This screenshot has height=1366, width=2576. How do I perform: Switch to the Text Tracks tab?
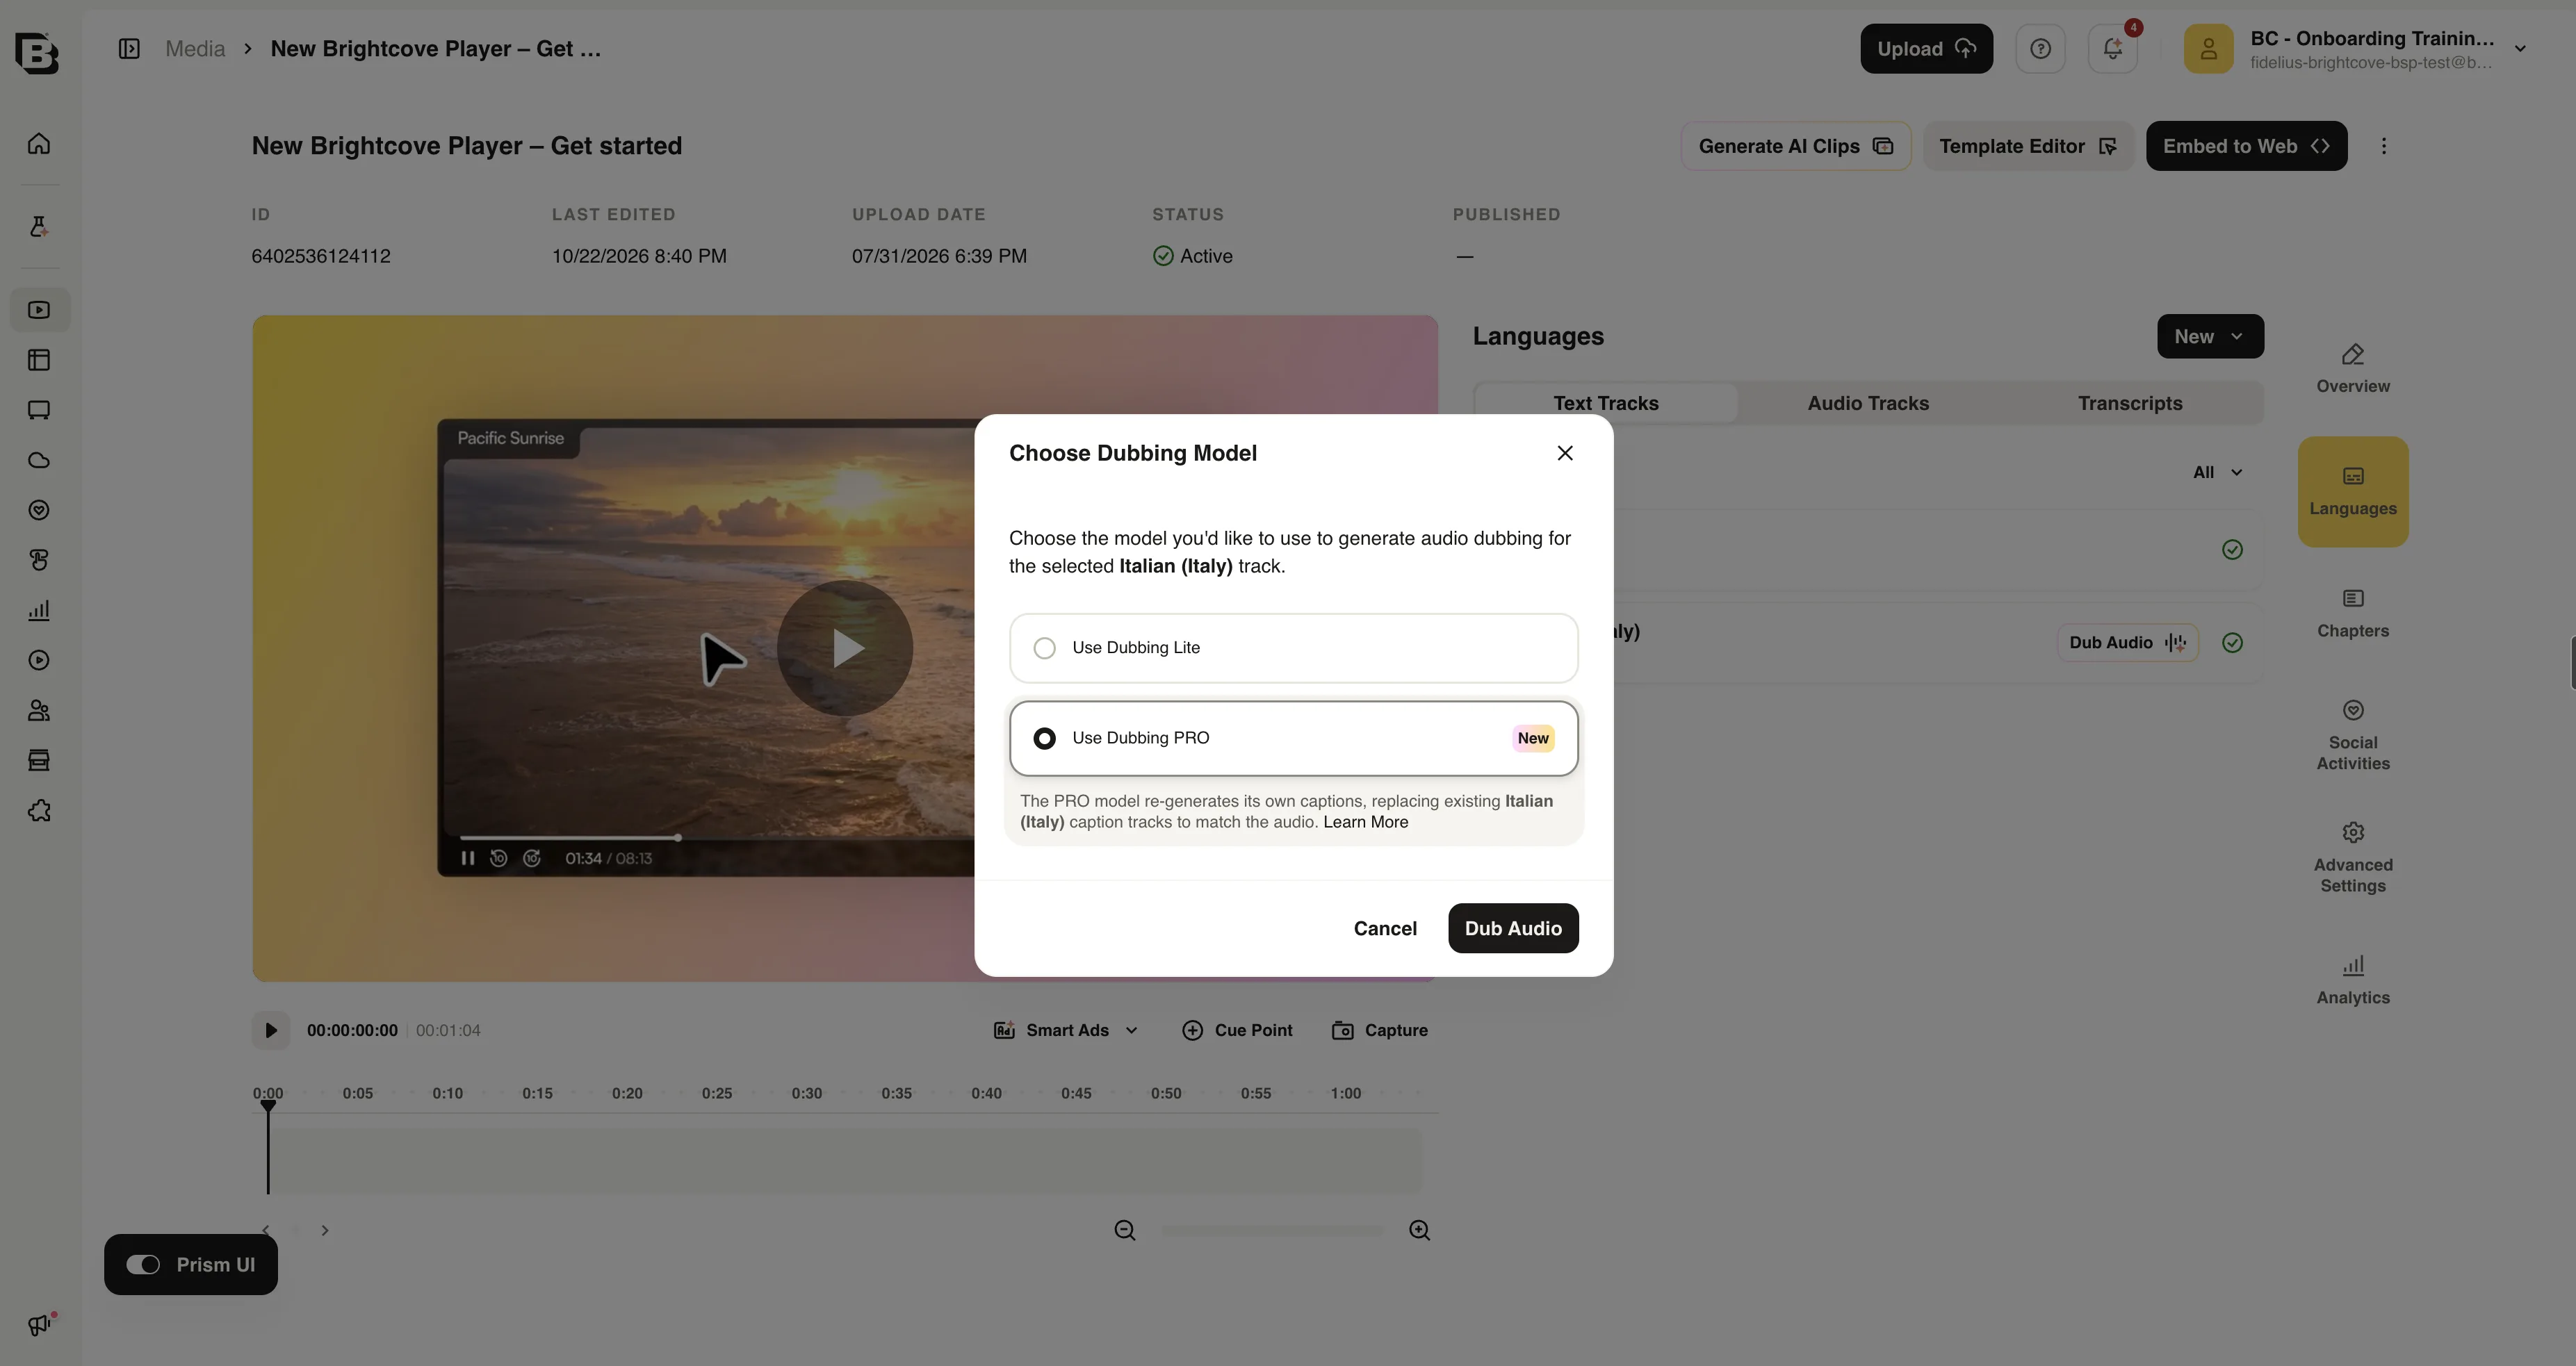tap(1606, 403)
